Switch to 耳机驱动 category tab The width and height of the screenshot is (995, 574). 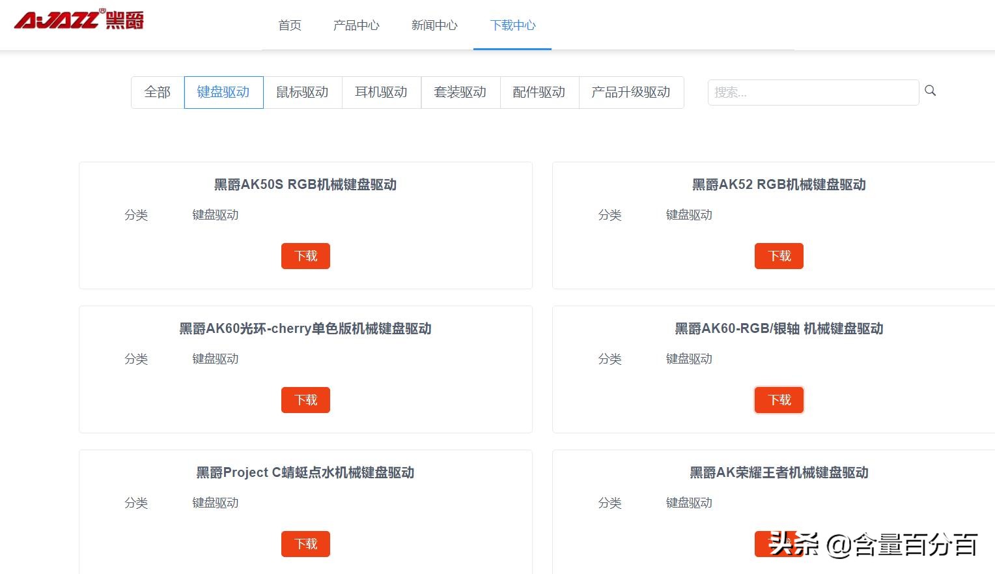381,93
